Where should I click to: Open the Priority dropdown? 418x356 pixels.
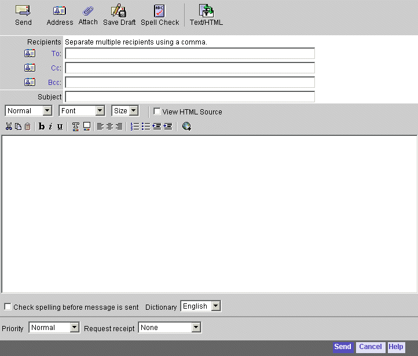coord(54,327)
